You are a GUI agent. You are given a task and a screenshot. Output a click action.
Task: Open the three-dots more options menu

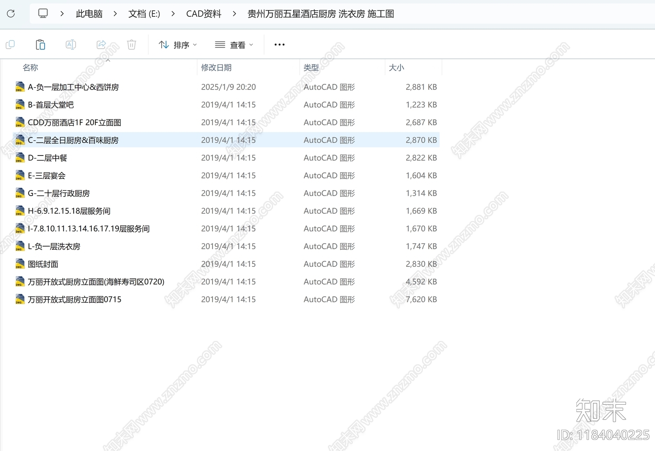point(280,45)
